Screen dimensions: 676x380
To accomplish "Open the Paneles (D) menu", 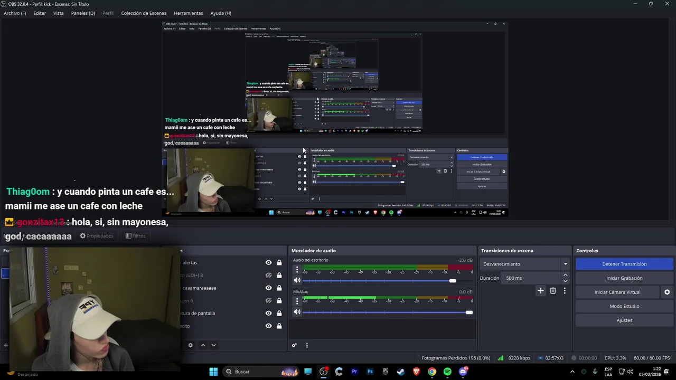I will pos(83,13).
